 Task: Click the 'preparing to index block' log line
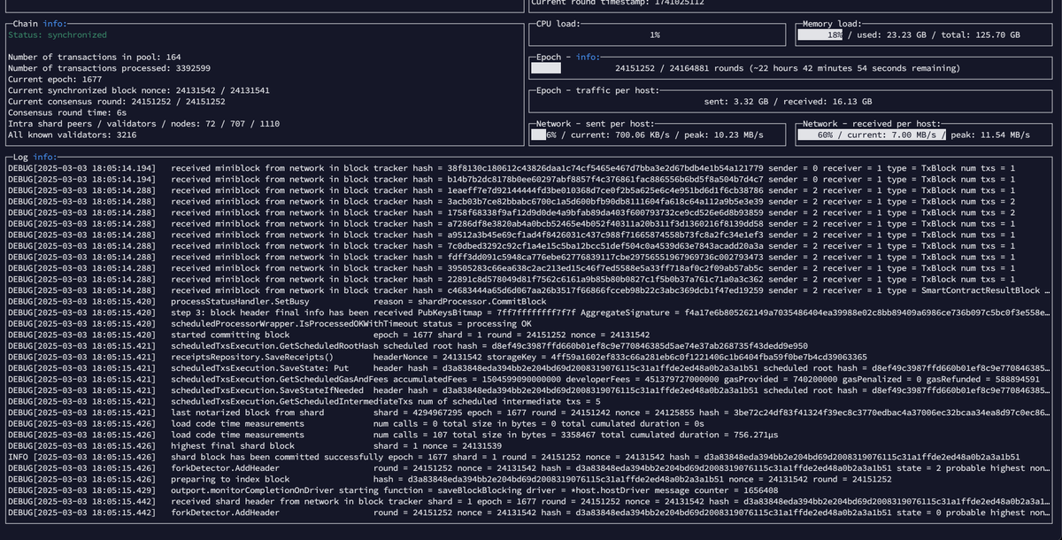tap(450, 478)
